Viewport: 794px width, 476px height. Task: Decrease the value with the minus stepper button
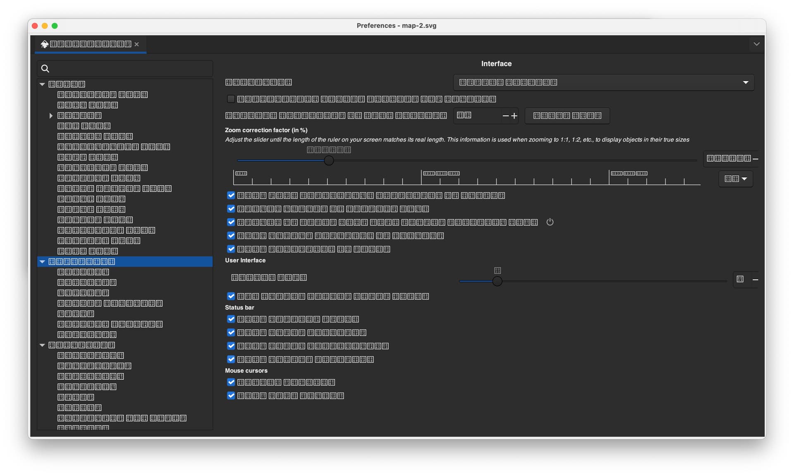(505, 116)
